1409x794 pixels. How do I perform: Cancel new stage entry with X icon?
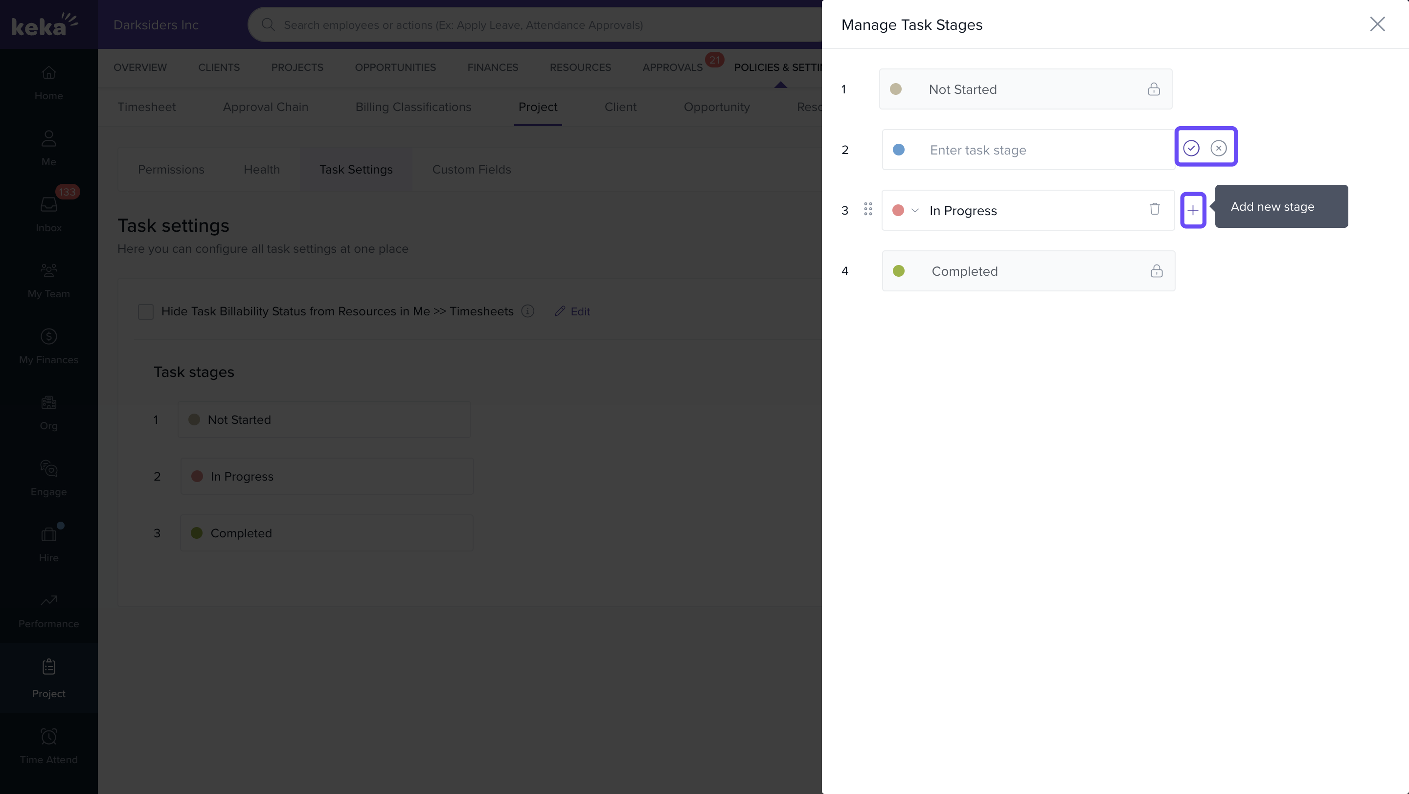(1218, 148)
